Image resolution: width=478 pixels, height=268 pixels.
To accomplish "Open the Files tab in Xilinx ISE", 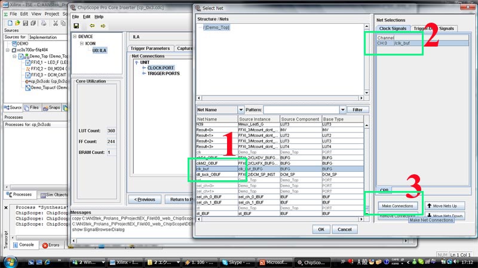I will click(32, 107).
